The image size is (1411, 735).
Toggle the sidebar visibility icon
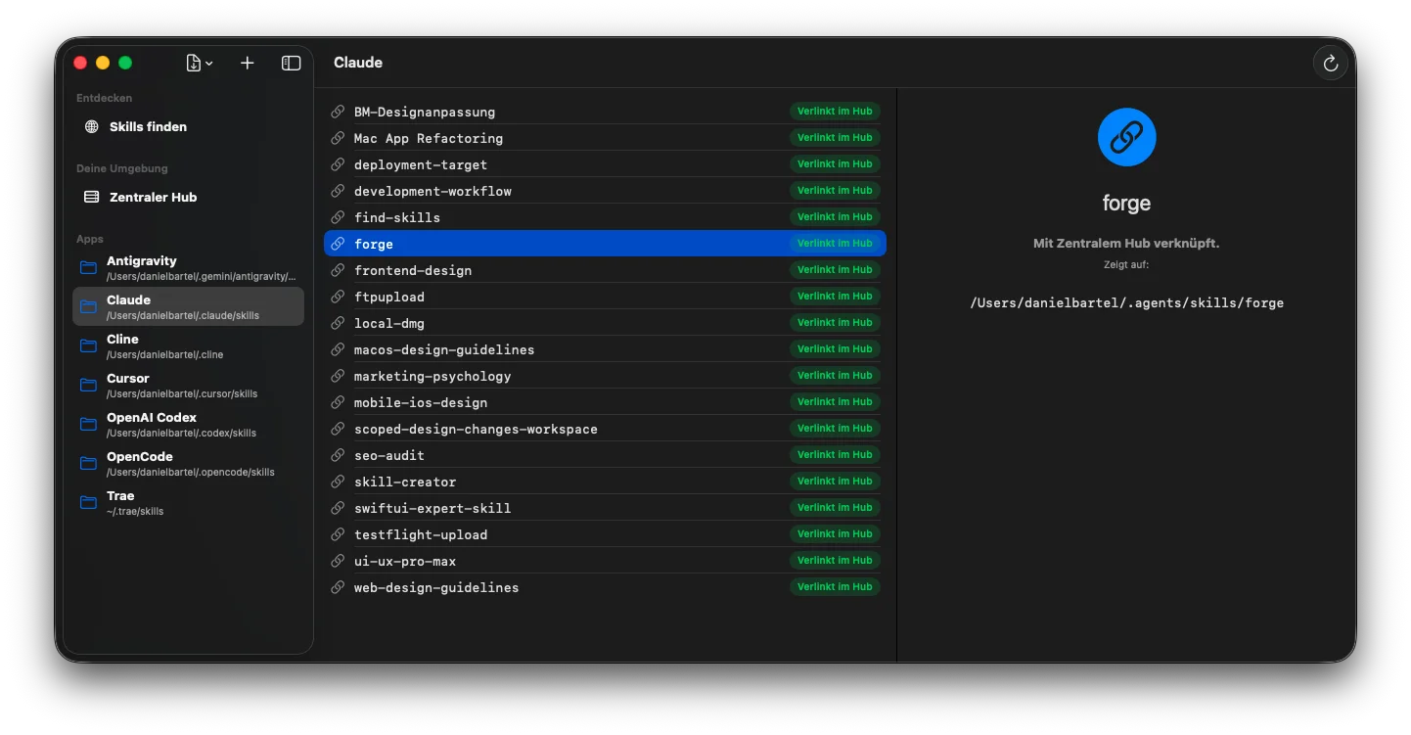pyautogui.click(x=291, y=63)
